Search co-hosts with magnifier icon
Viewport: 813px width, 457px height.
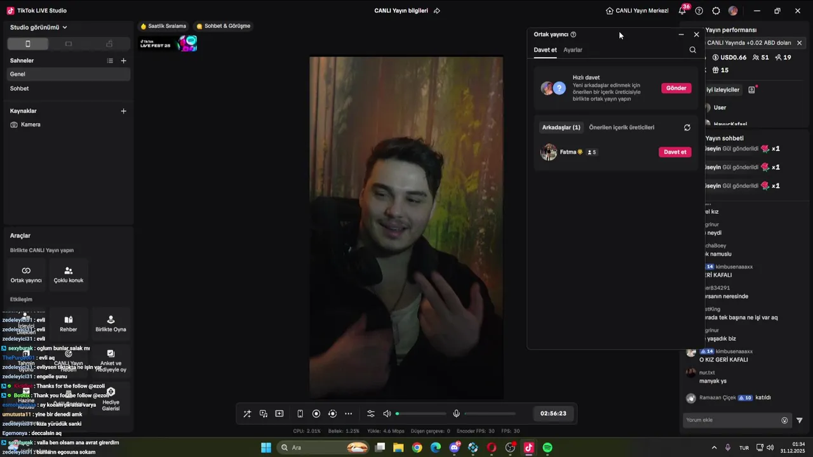(x=692, y=50)
